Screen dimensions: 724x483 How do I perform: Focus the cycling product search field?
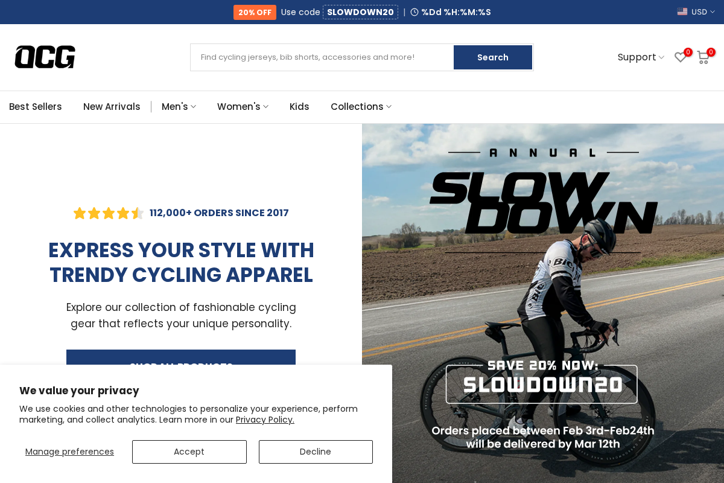[x=322, y=57]
